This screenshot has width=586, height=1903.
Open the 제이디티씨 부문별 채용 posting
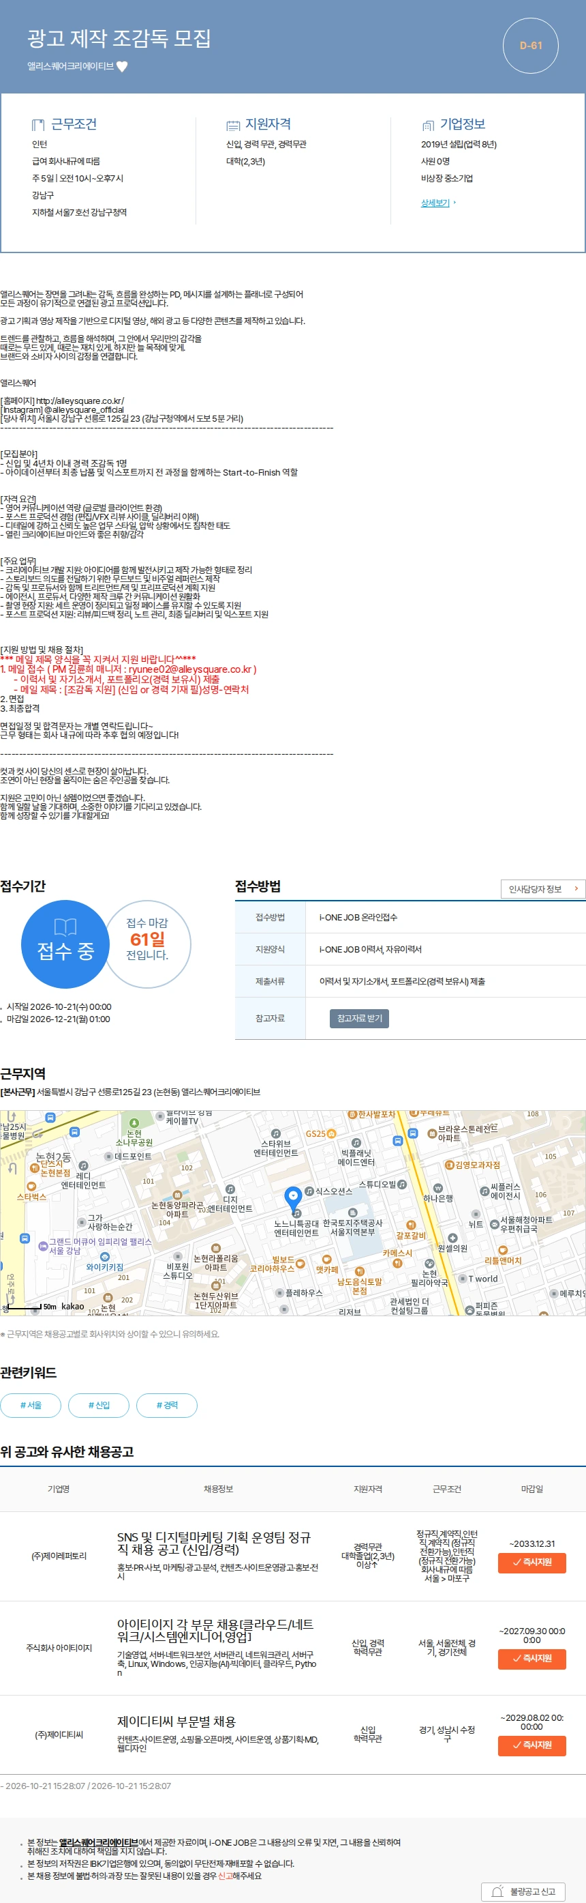[176, 1721]
